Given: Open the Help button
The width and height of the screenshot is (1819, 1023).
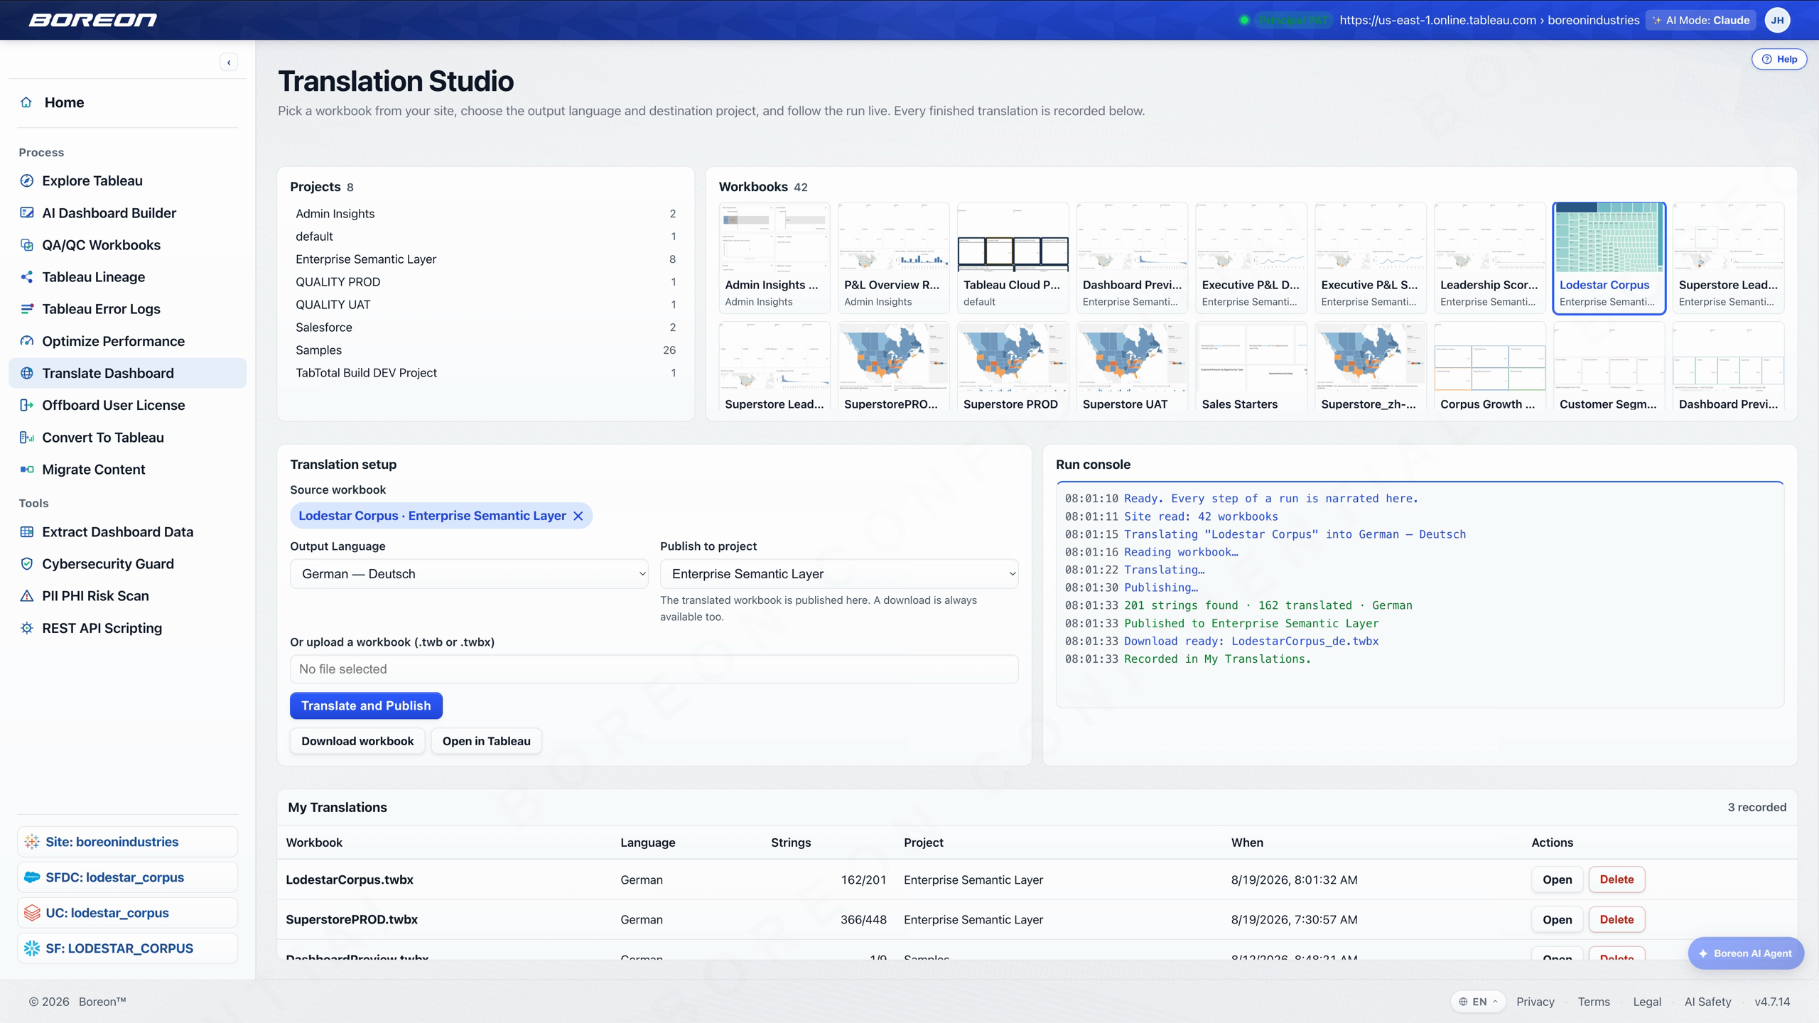Looking at the screenshot, I should (1779, 60).
